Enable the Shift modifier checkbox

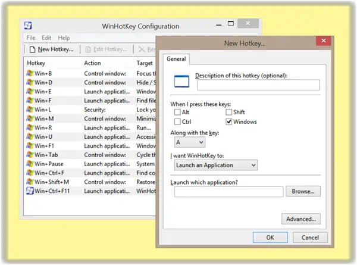(229, 112)
